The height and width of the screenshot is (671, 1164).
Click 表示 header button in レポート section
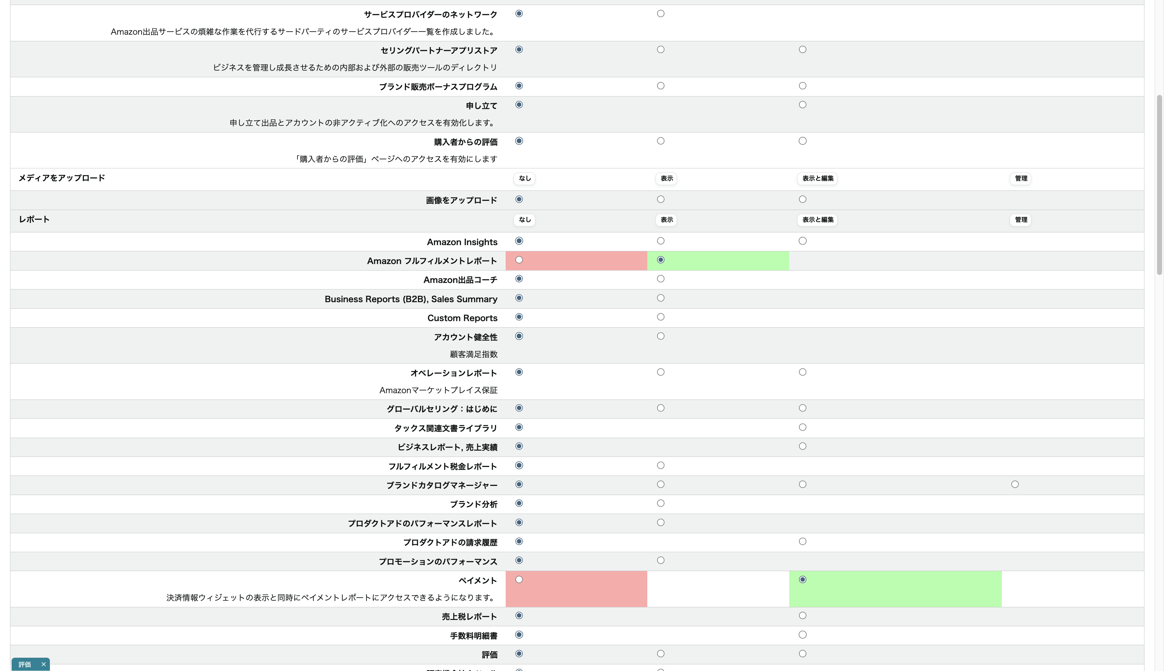(667, 220)
